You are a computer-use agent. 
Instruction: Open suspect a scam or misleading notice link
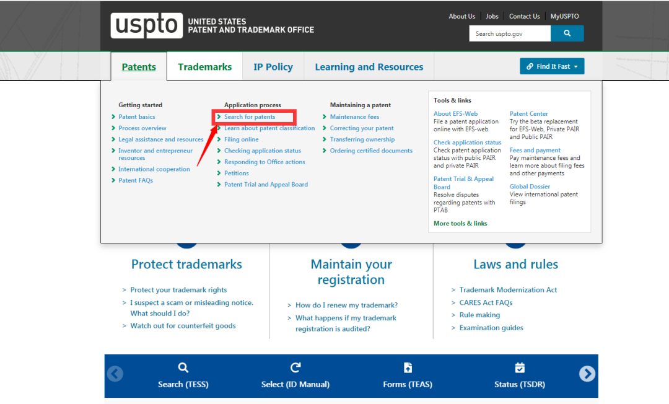191,307
